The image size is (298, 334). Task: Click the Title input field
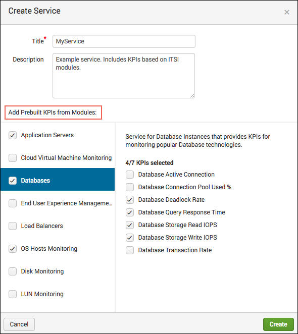click(124, 41)
